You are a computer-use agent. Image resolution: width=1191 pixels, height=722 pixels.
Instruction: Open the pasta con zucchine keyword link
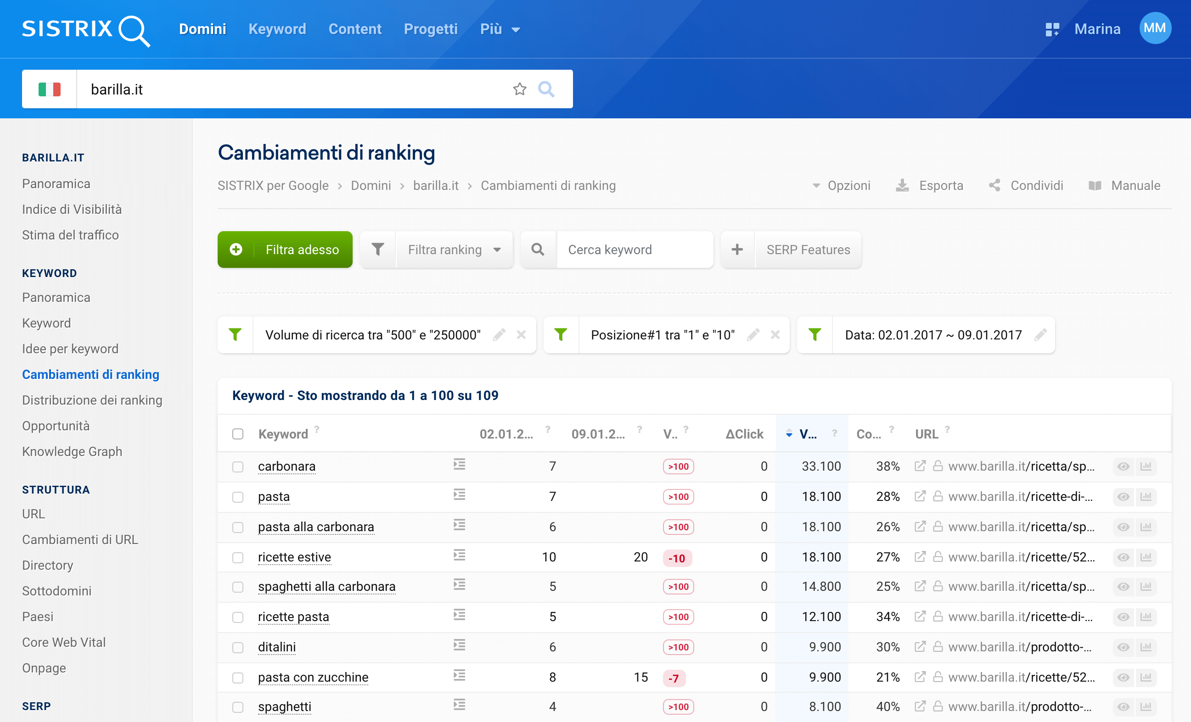point(313,677)
